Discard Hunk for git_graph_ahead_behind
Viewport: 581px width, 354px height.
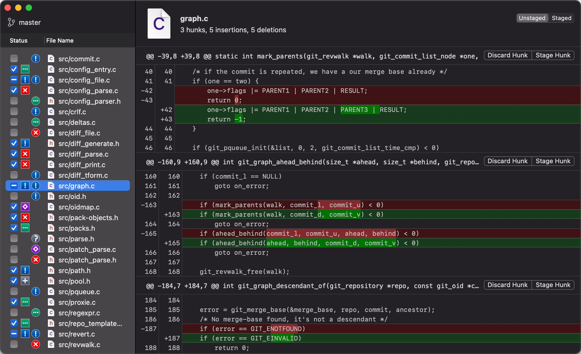point(508,161)
